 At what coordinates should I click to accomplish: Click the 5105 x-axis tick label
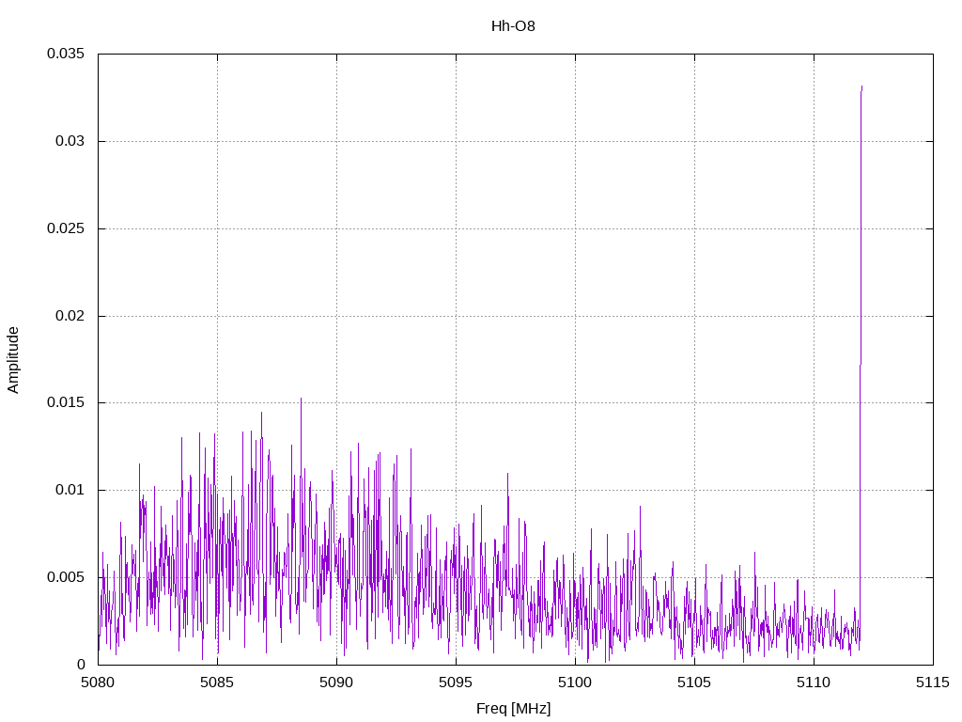click(x=694, y=683)
